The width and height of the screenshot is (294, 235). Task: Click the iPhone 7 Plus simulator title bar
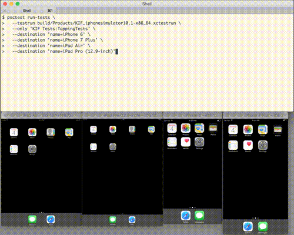[255, 115]
